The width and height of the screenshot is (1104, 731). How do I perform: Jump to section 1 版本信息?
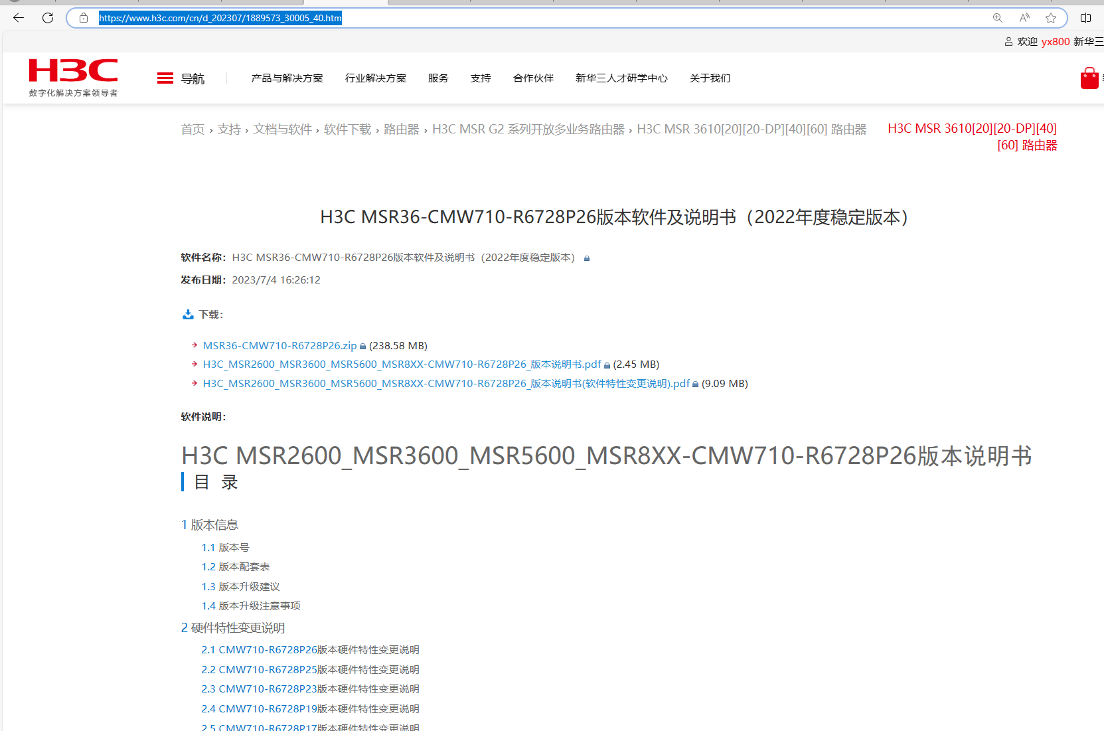210,525
